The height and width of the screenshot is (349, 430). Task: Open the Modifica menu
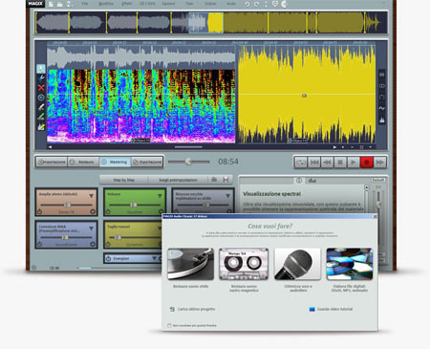tap(105, 4)
